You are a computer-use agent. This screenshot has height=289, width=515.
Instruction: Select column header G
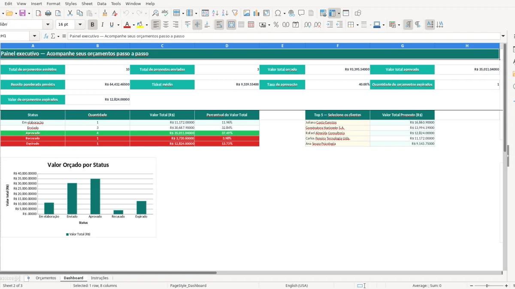point(402,45)
